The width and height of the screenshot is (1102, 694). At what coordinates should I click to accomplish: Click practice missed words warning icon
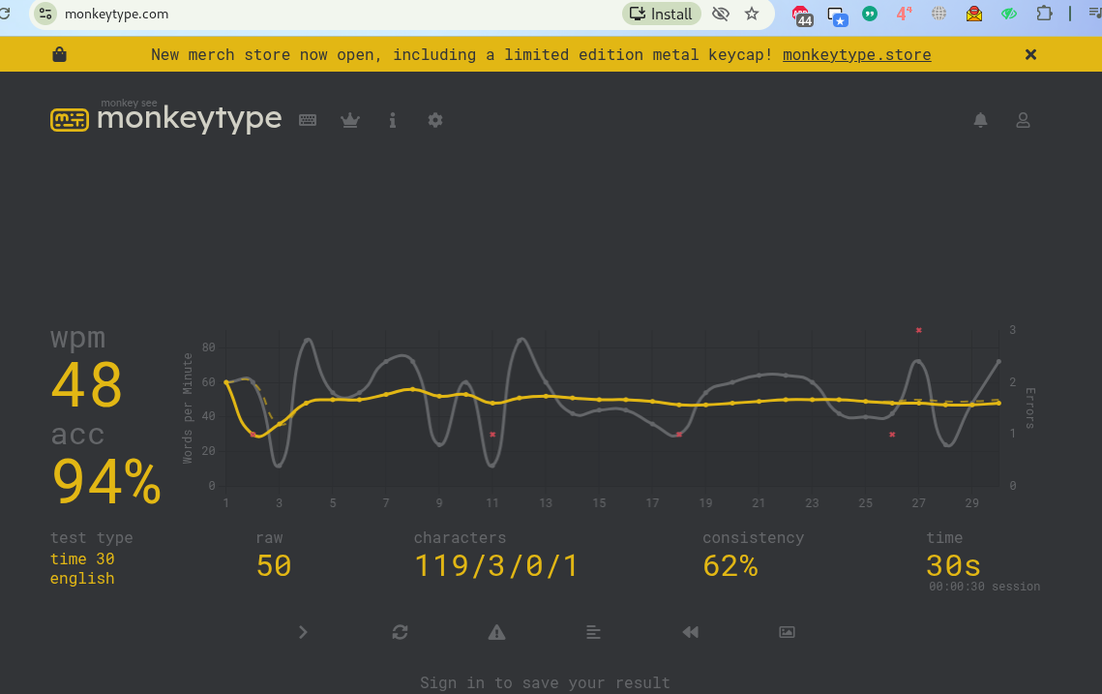point(496,632)
